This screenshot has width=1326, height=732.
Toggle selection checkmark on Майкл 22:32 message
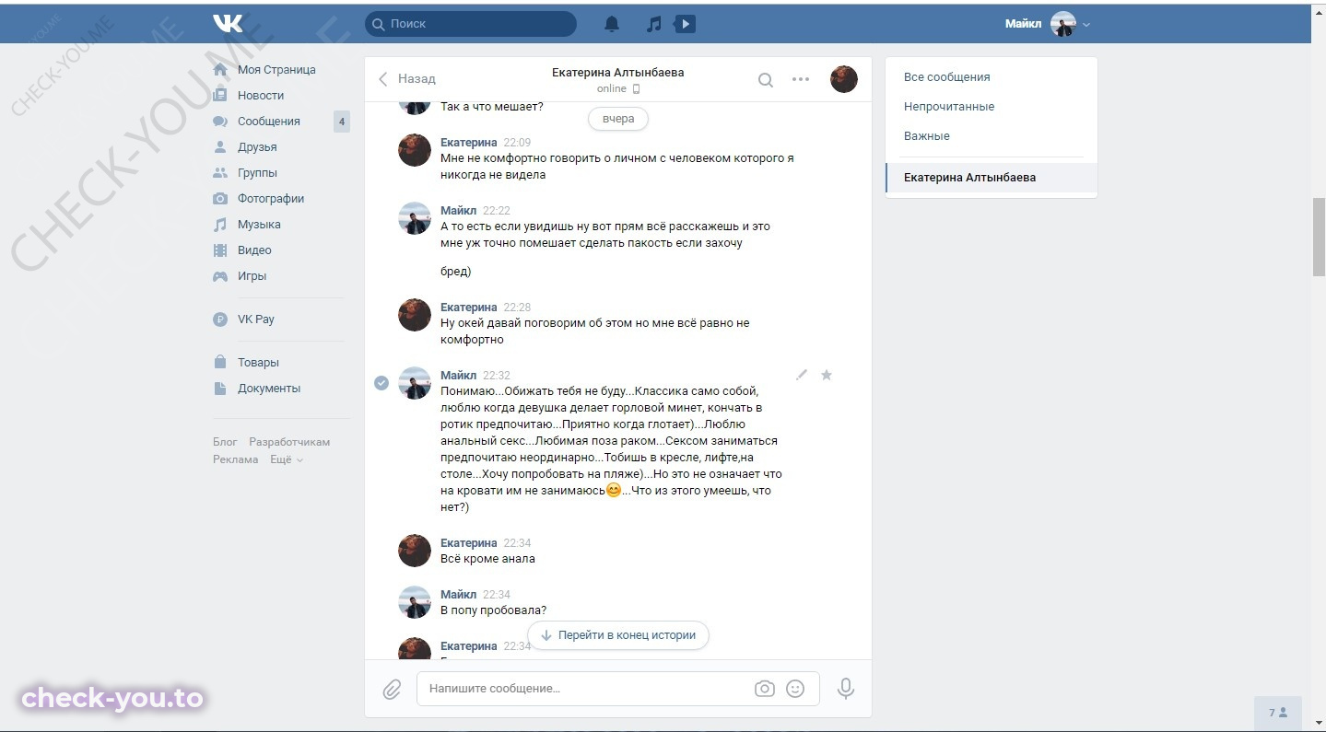tap(381, 383)
